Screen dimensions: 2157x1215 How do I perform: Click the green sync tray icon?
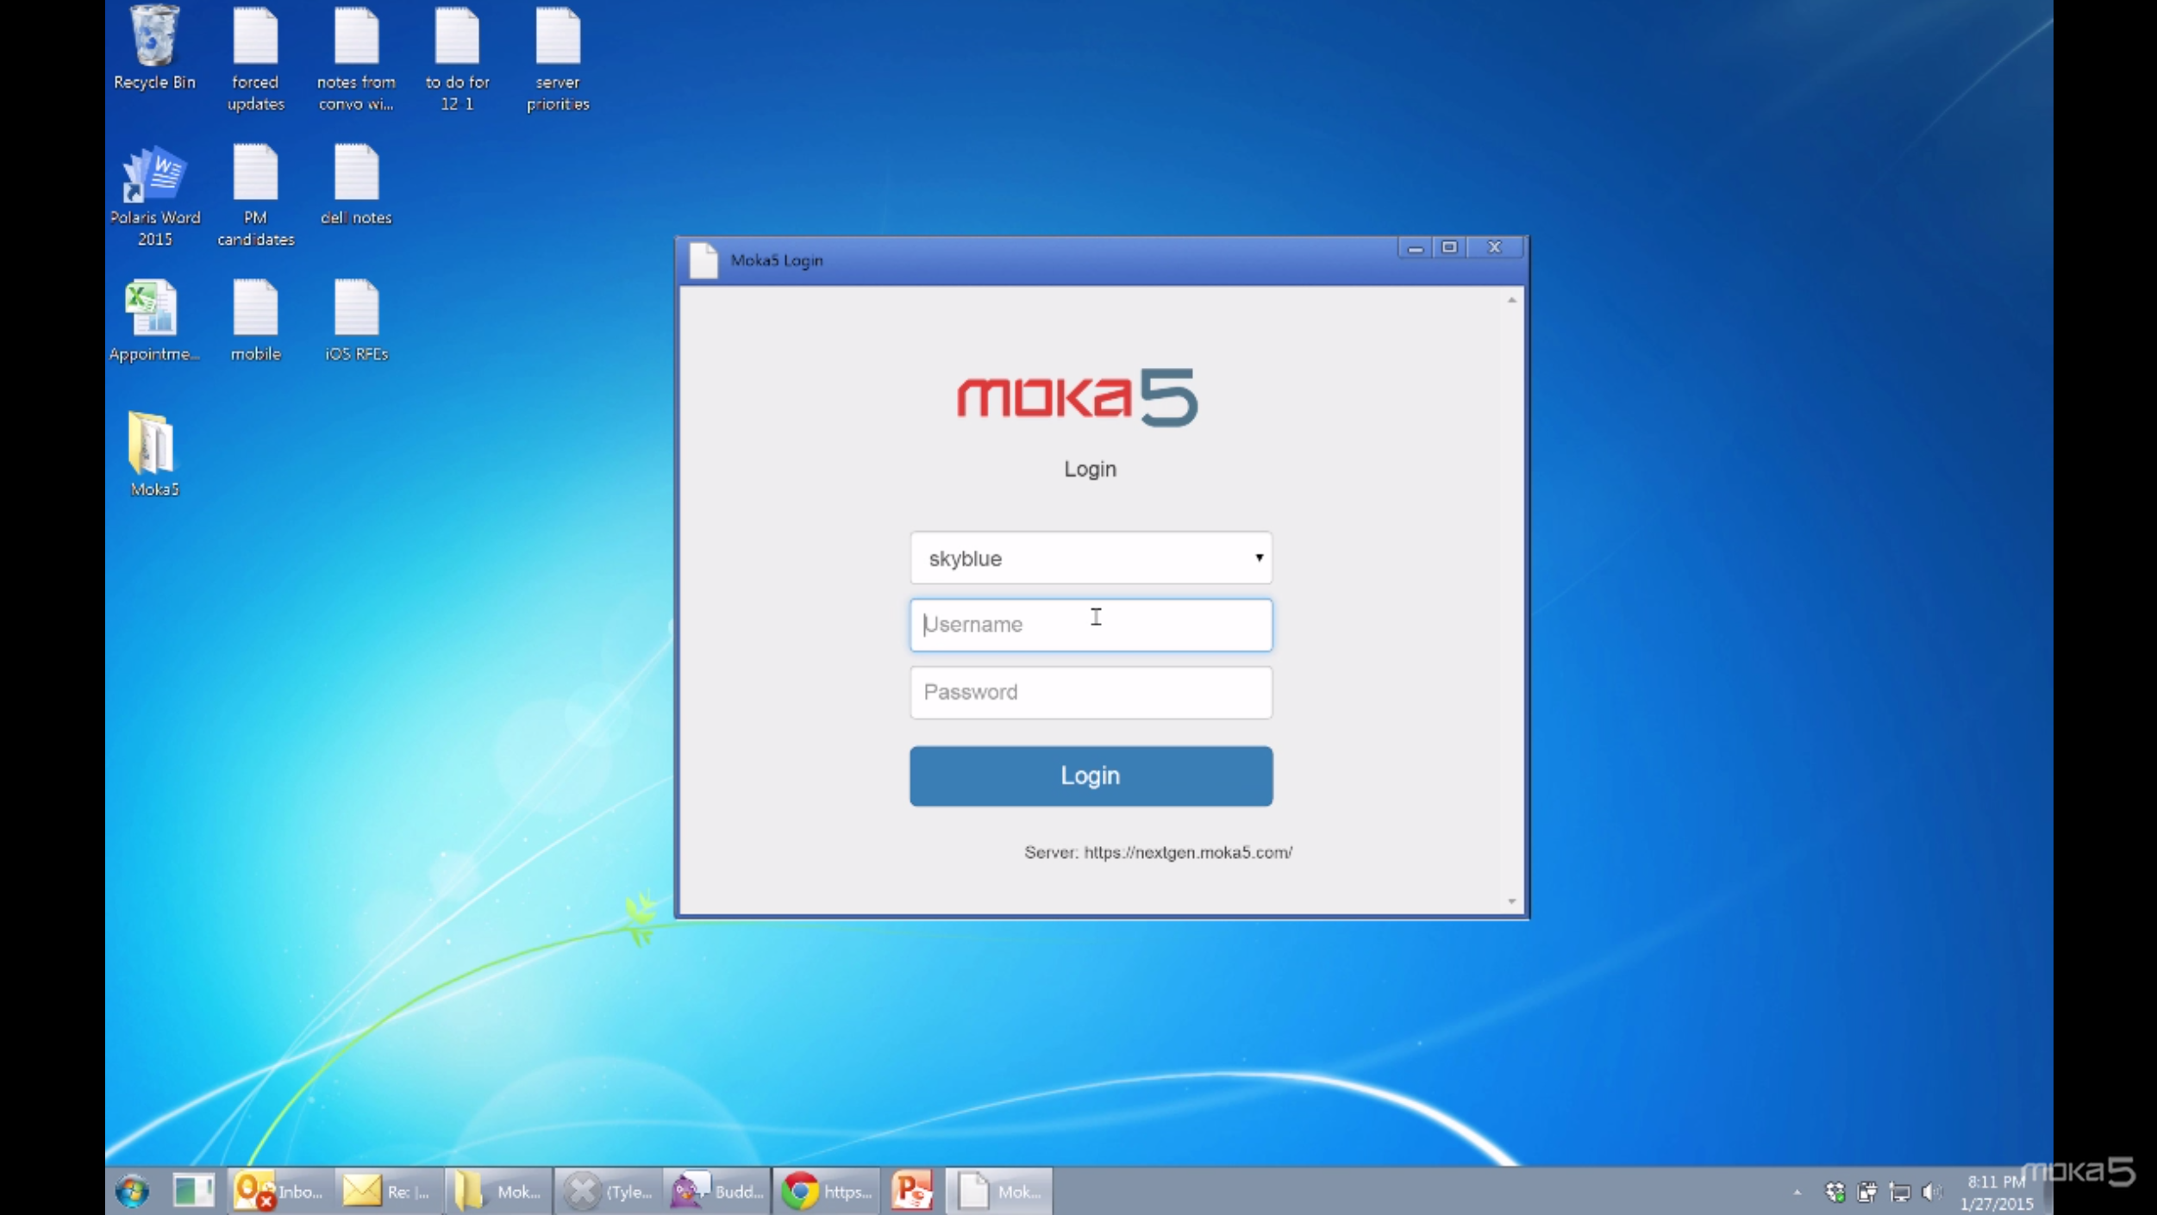(x=1835, y=1192)
